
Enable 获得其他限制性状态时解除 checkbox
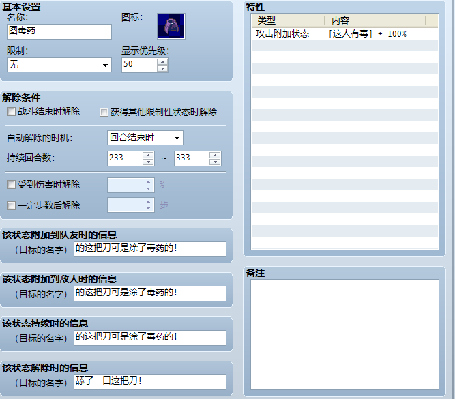pos(104,112)
